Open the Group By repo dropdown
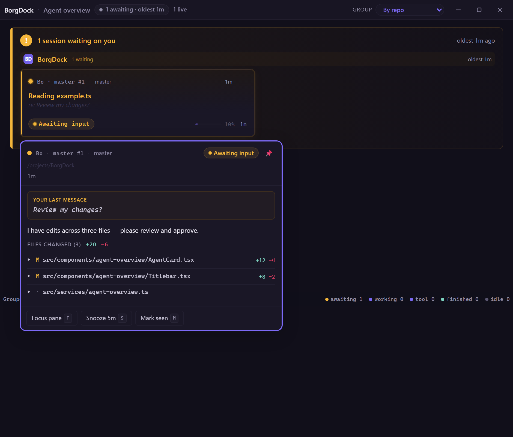This screenshot has height=437, width=513. point(410,10)
